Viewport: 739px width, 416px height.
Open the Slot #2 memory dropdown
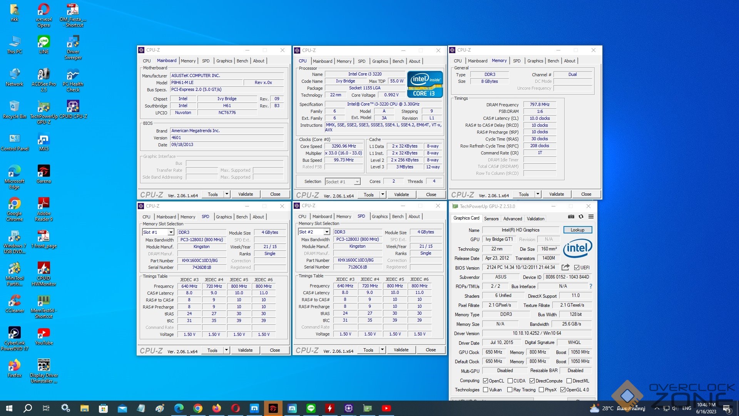coord(326,232)
